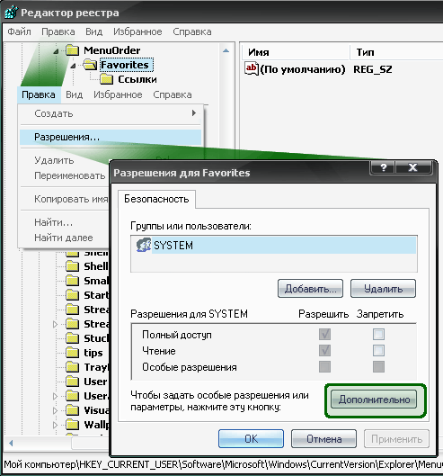The height and width of the screenshot is (476, 443).
Task: Toggle Allow checkbox for Полный доступ
Action: pos(324,334)
